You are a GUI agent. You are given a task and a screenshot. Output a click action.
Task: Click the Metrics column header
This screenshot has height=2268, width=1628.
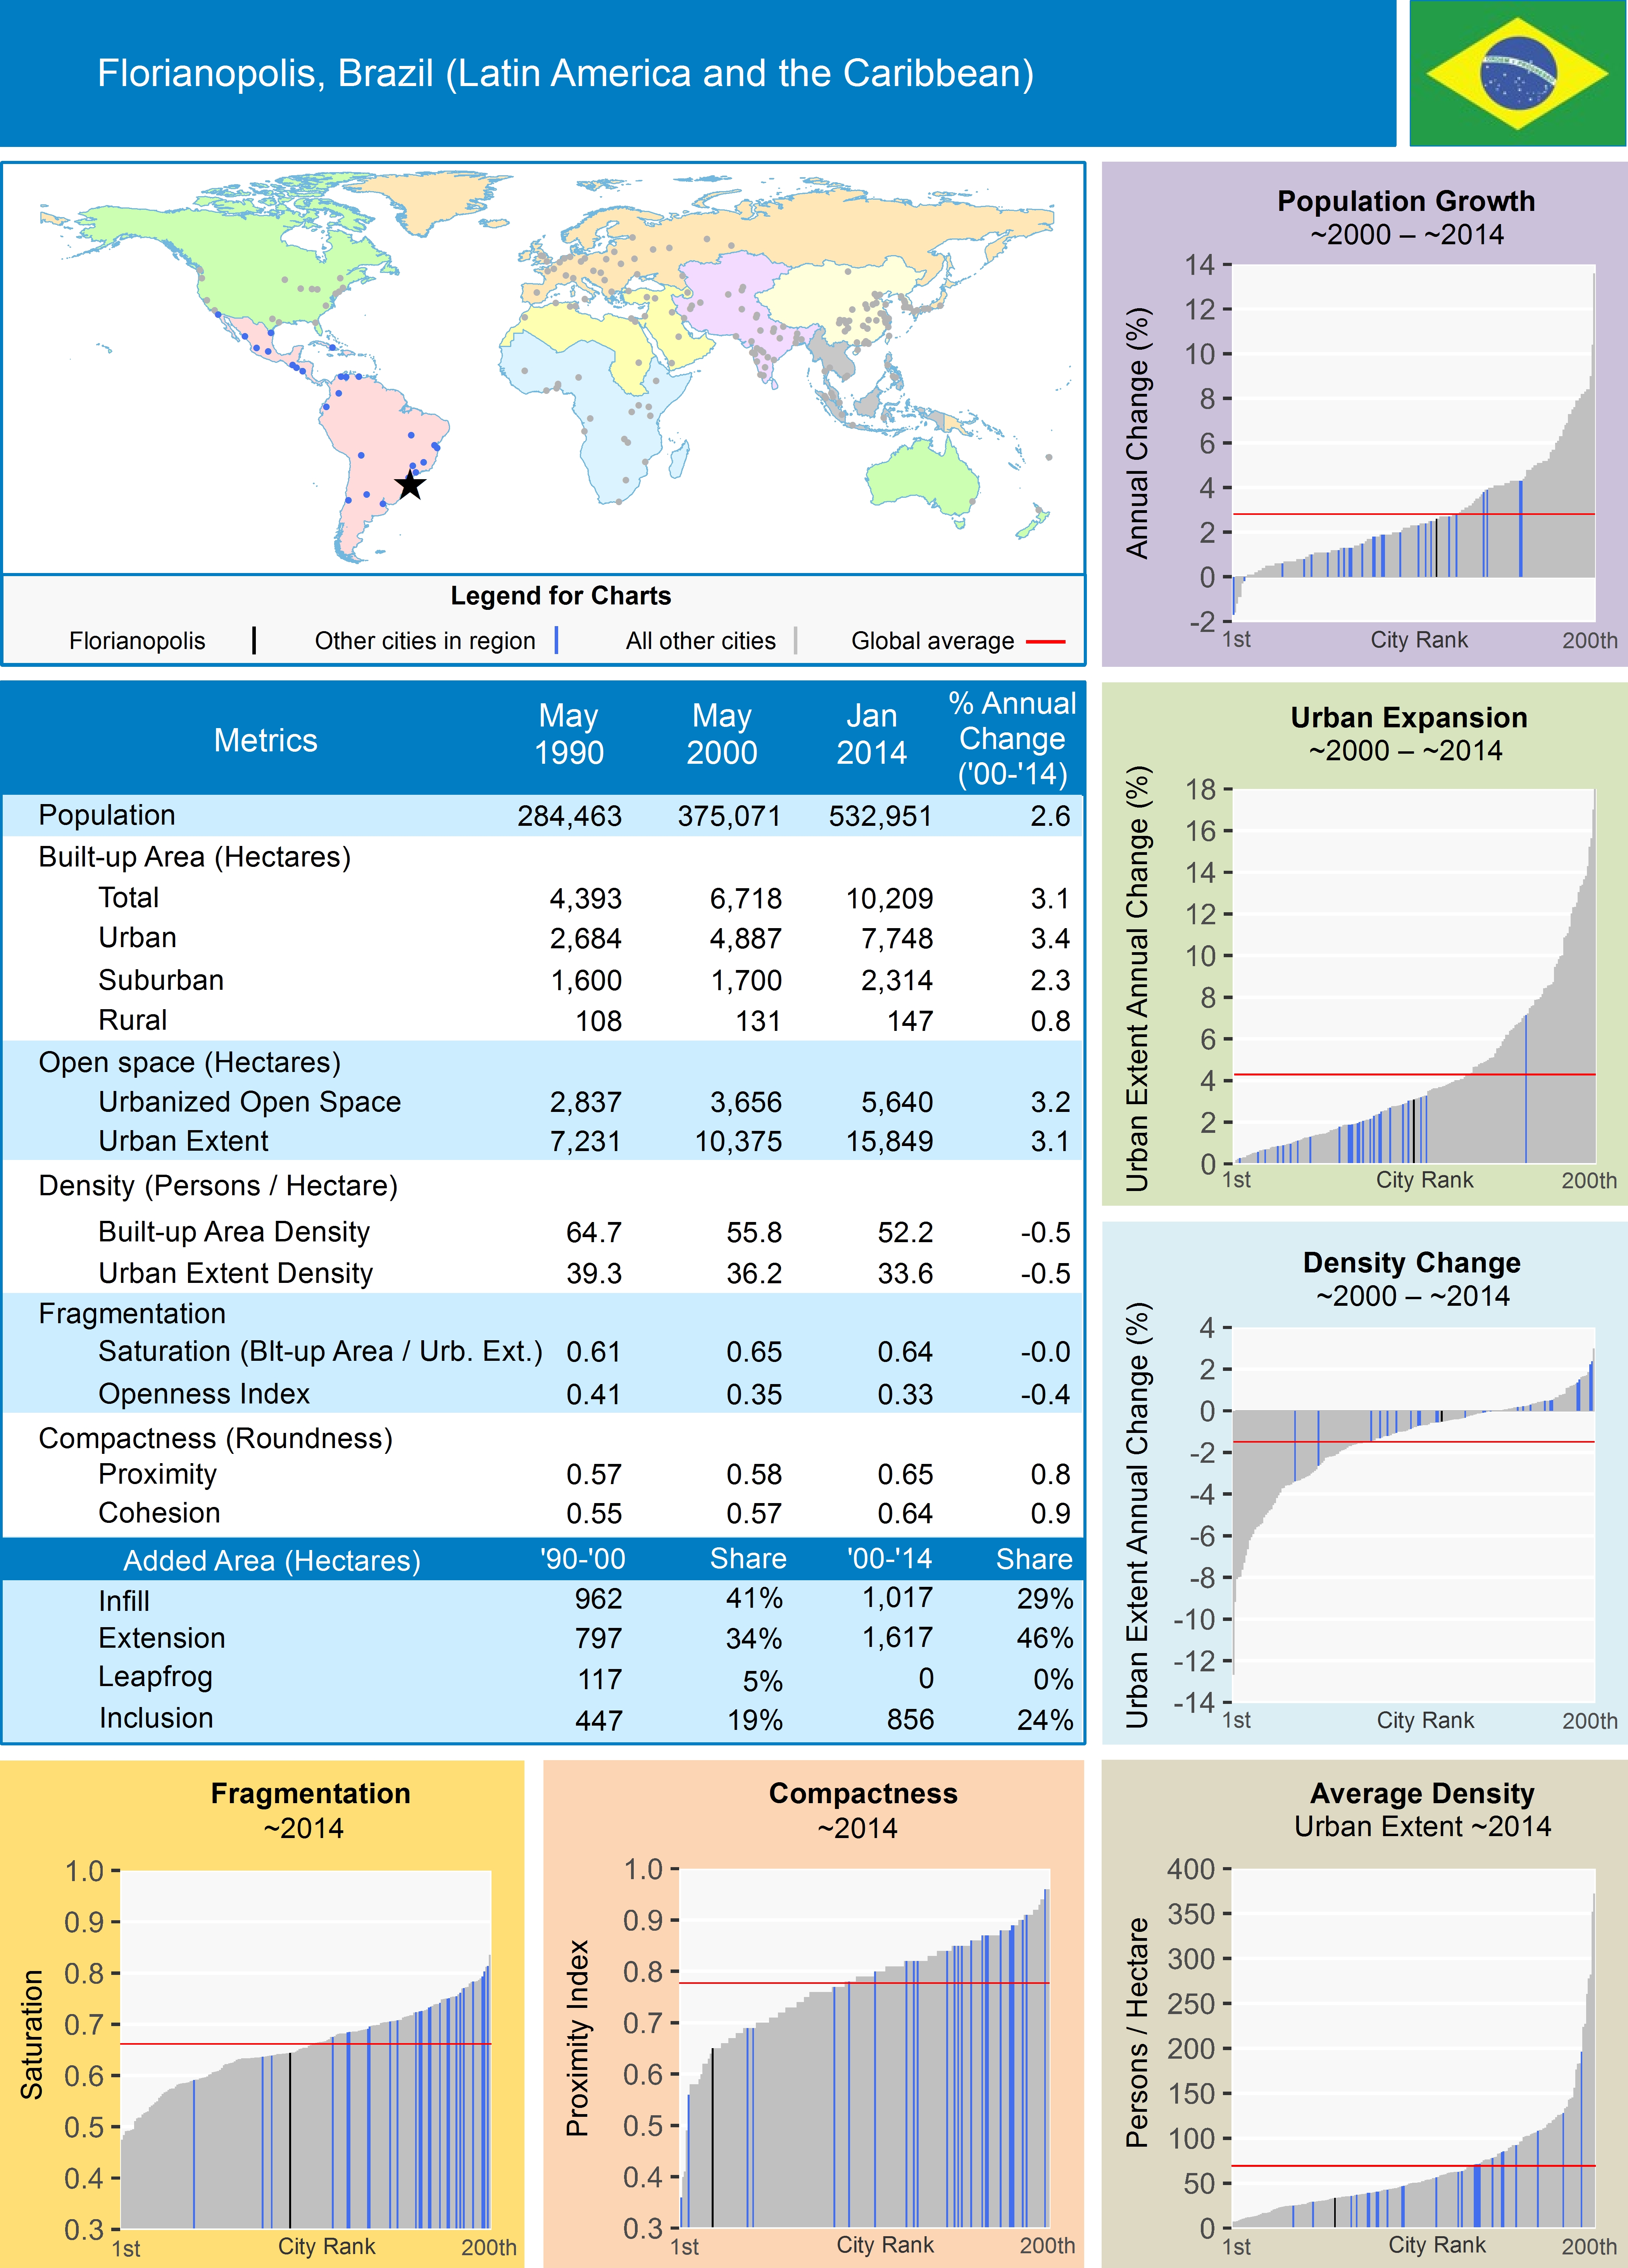265,740
